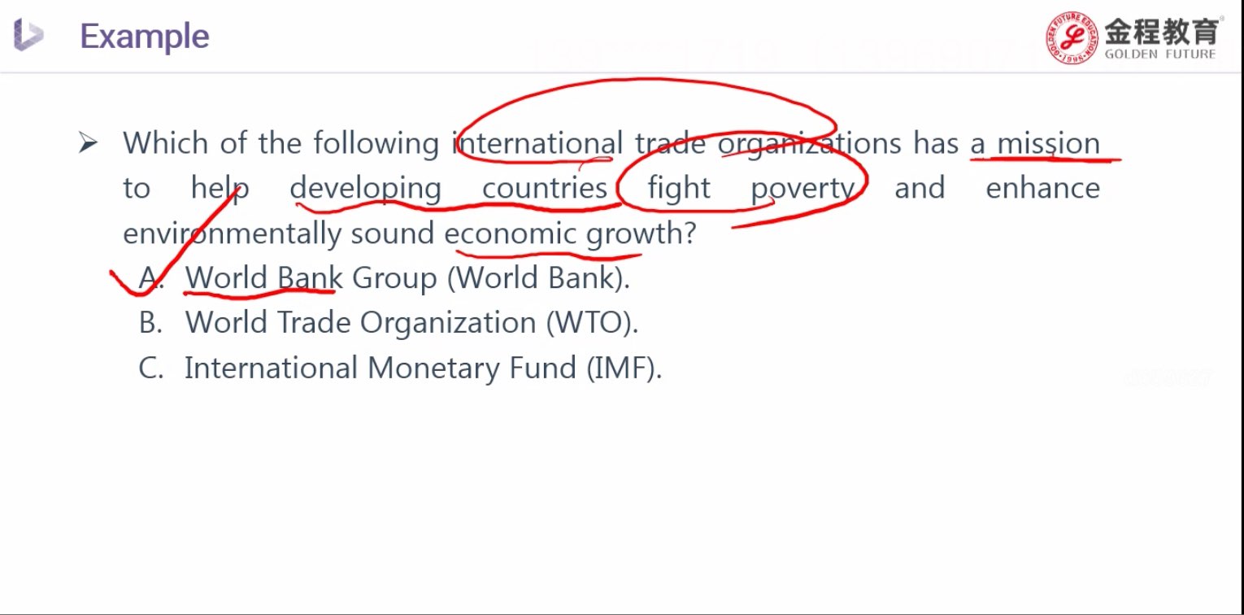Click the 金程教育 brand name text
This screenshot has height=615, width=1244.
(x=1161, y=31)
